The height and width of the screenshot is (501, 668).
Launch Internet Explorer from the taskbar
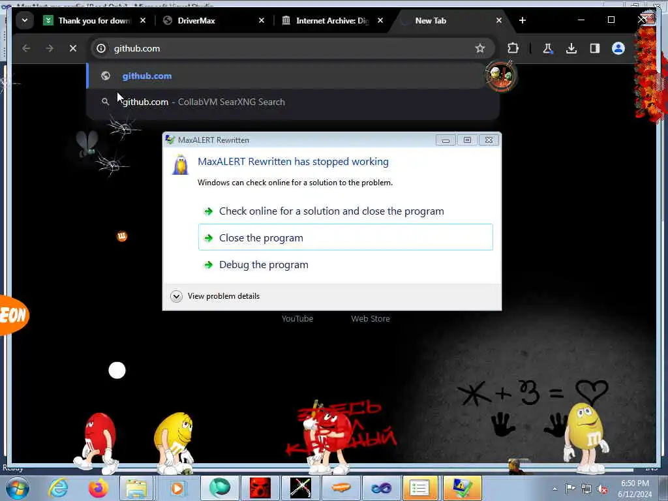[x=58, y=488]
